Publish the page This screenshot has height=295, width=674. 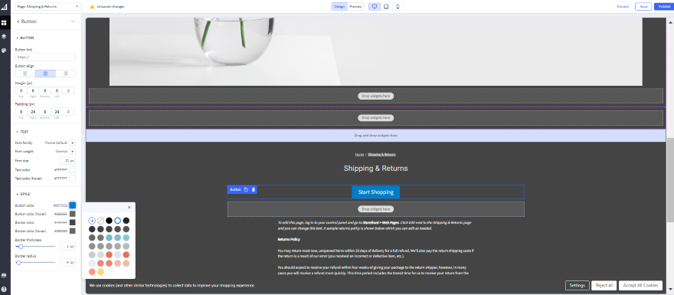click(x=663, y=6)
